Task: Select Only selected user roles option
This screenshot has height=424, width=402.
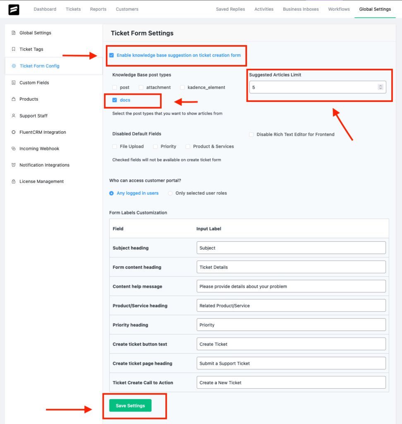Action: pyautogui.click(x=170, y=193)
